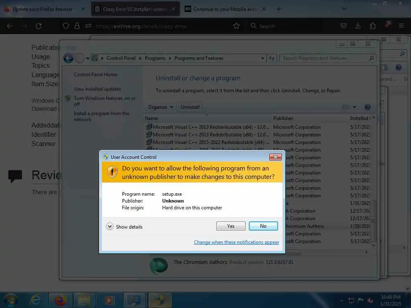Click the Uninstall toolbar button
Viewport: 411px width, 308px height.
point(190,107)
